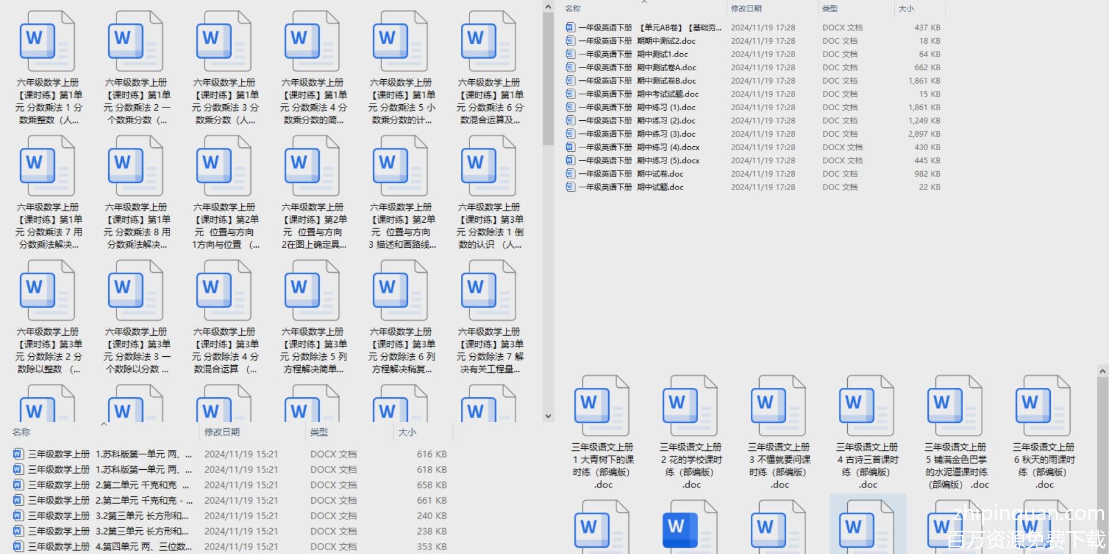Choose the 4 古诗三首课时练 Word icon
The width and height of the screenshot is (1109, 554).
(867, 407)
